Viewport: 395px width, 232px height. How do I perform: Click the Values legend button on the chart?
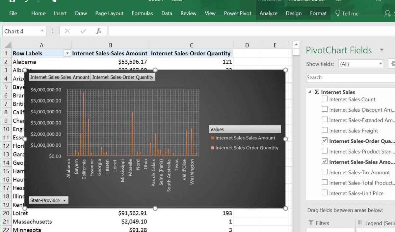pyautogui.click(x=244, y=129)
